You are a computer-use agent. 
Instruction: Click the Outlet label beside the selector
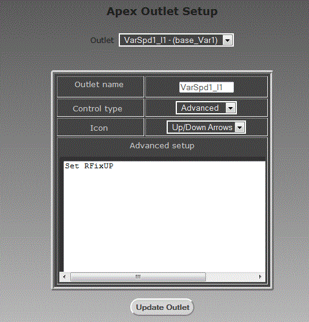(102, 40)
